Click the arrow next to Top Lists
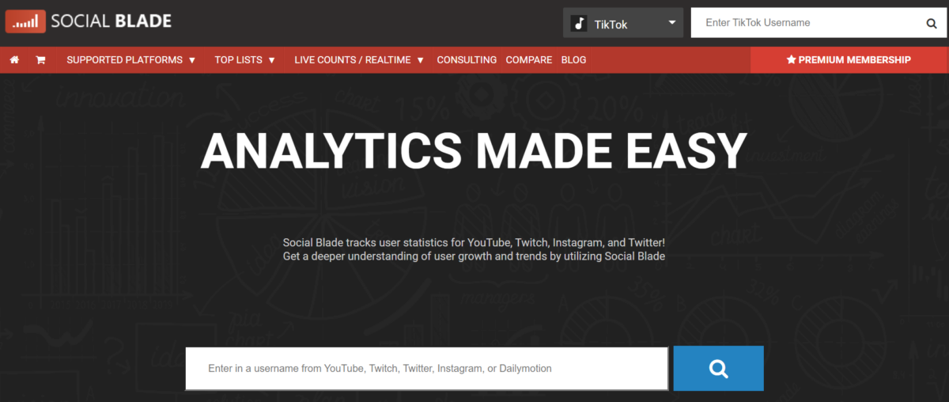The image size is (949, 402). [x=271, y=60]
